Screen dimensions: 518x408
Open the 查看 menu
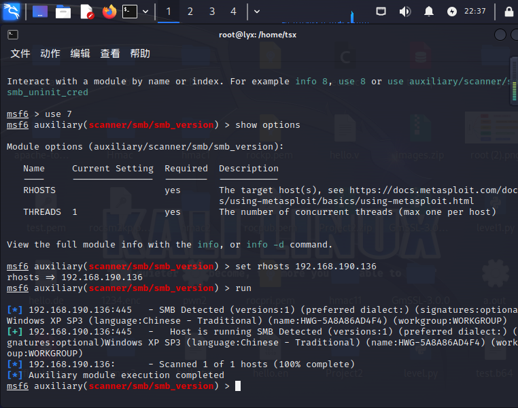pos(110,53)
